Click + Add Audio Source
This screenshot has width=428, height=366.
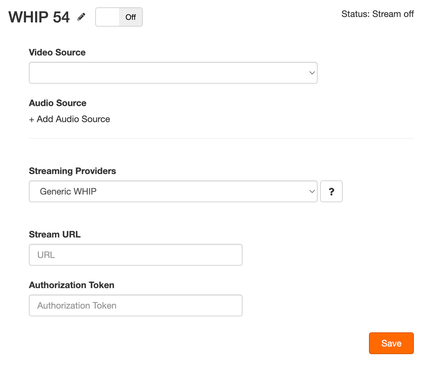69,119
